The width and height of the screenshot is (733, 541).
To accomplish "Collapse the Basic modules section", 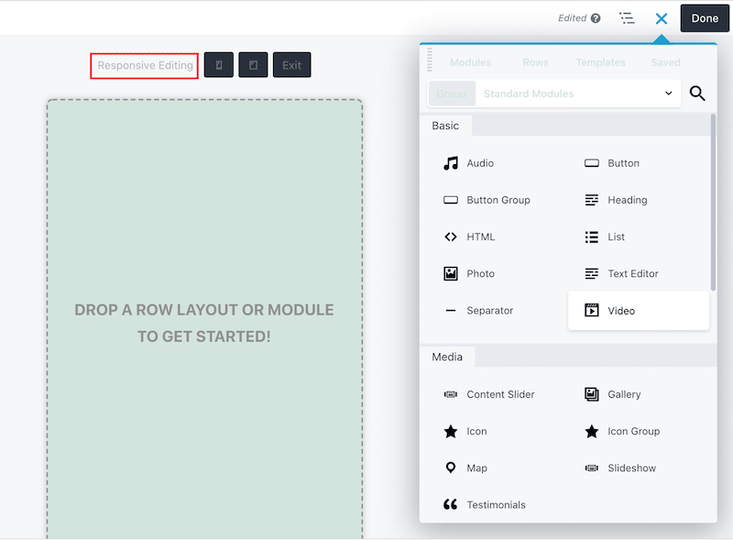I will click(445, 126).
